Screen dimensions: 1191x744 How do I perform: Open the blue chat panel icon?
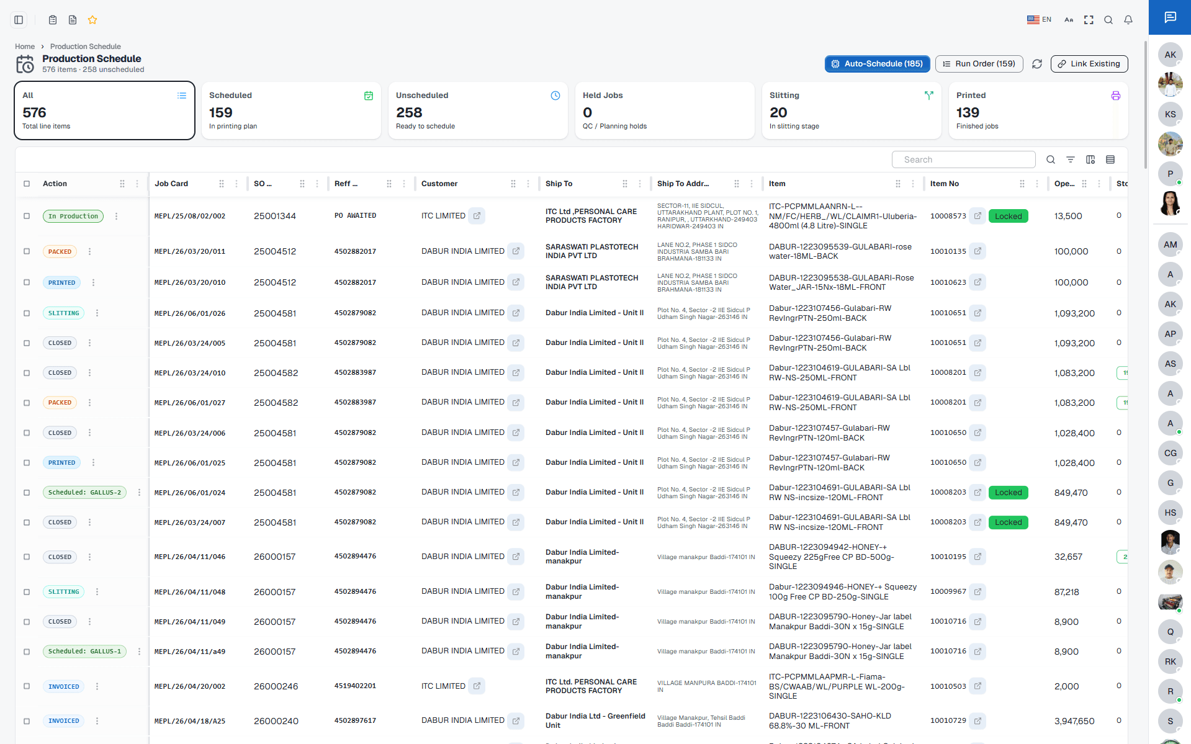click(1170, 17)
